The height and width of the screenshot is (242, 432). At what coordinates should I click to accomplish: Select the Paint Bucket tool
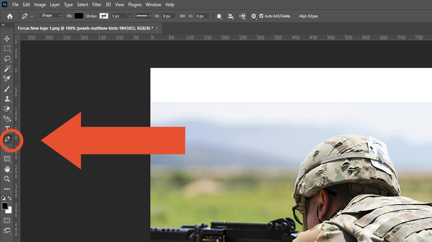pos(7,119)
